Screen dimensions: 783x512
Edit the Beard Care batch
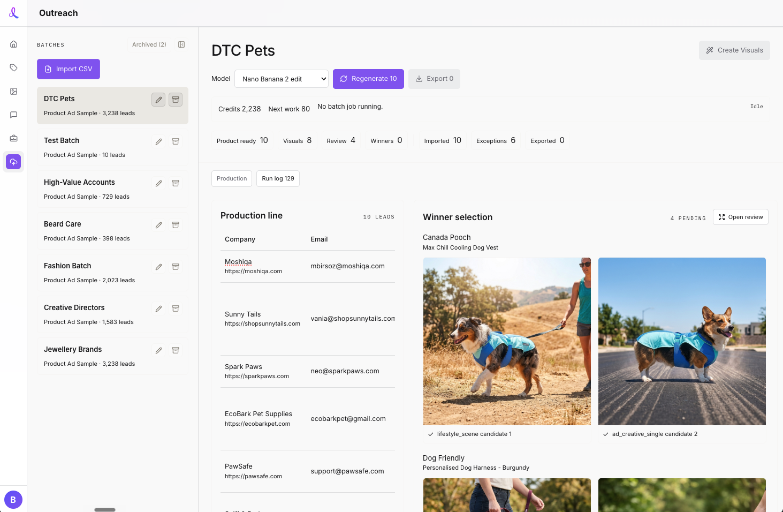(x=158, y=225)
